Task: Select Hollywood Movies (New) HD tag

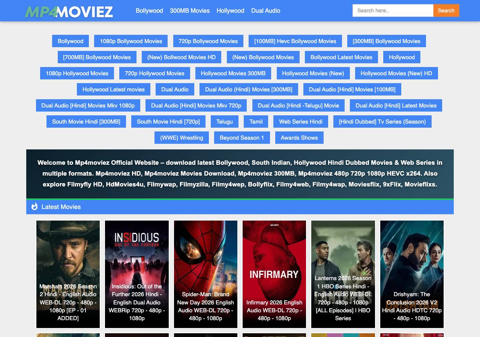Action: pos(396,73)
